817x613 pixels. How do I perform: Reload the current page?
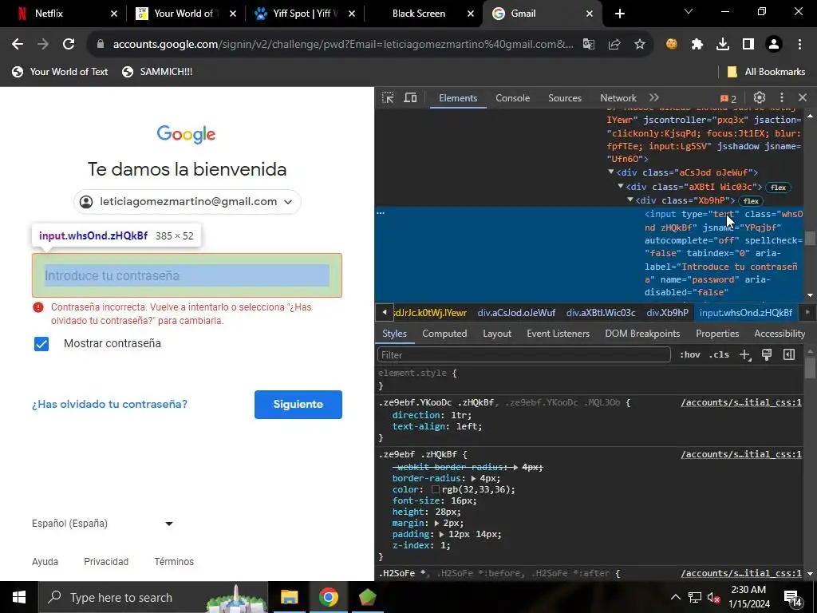[x=69, y=45]
